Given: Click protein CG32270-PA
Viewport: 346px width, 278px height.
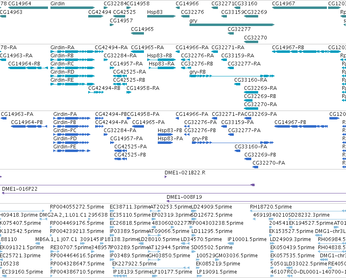Looking at the screenshot, I should coord(269,163).
